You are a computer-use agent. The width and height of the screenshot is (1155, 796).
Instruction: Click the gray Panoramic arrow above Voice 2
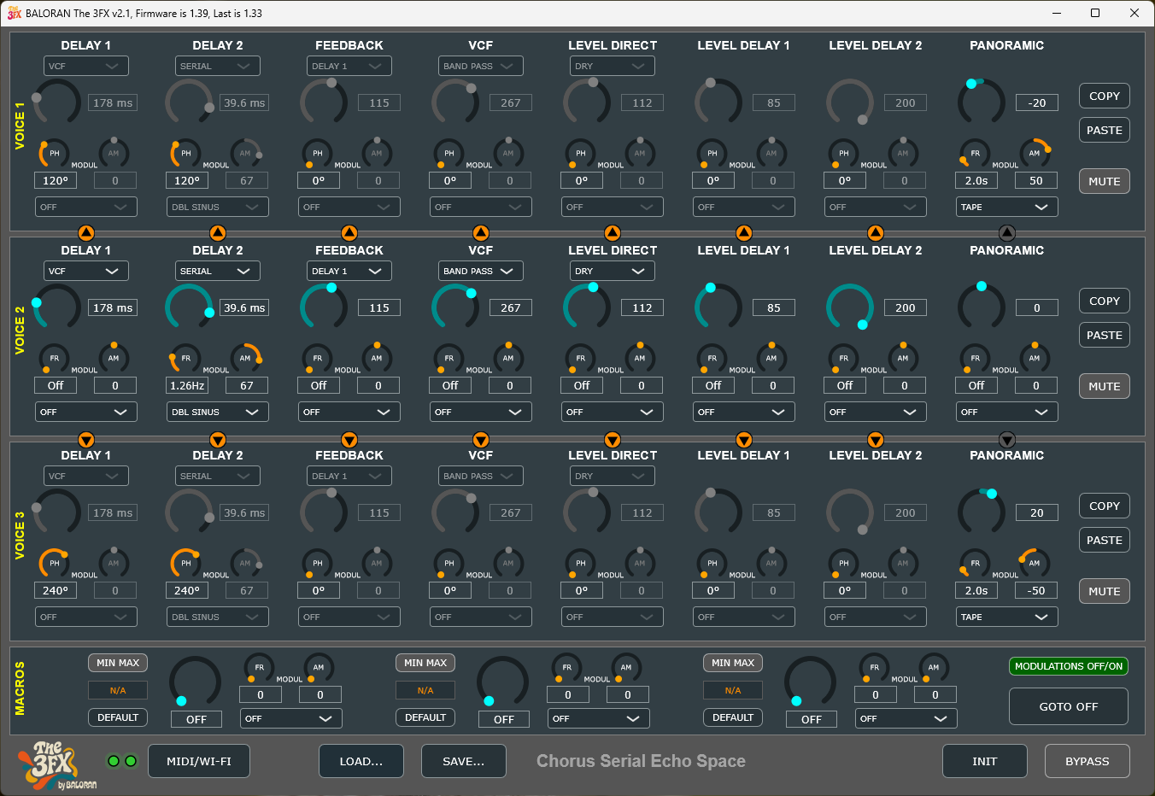1006,231
